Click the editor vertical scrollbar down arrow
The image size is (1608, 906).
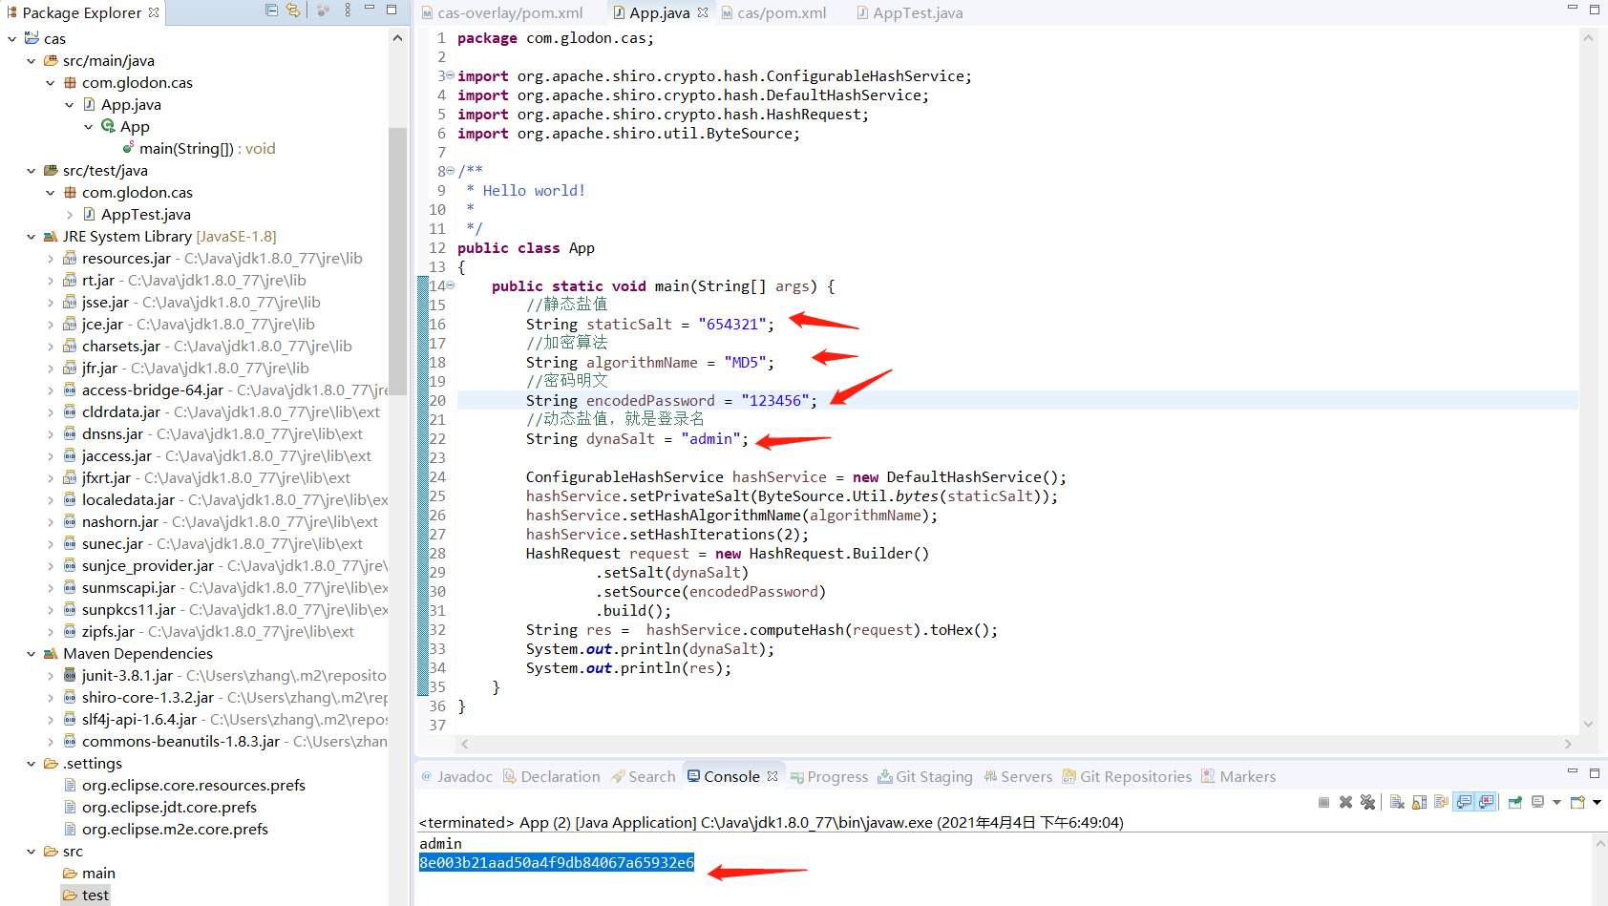[1589, 724]
